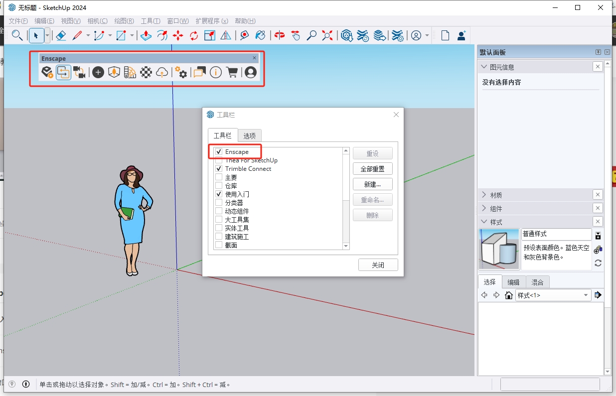Start Enscape rendering icon
Viewport: 616px width, 396px height.
(47, 72)
